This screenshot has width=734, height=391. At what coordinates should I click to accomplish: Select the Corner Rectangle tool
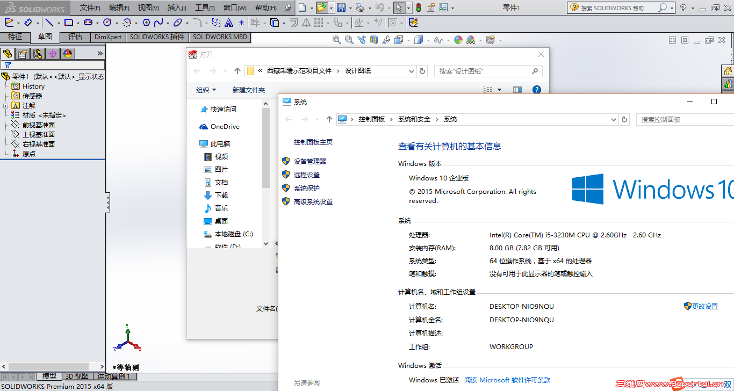[x=68, y=23]
